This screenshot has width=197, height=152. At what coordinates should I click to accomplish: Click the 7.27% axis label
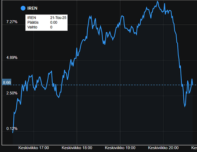coord(12,22)
